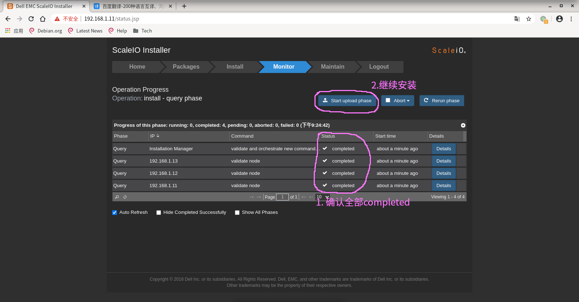Click the Logout step
The image size is (579, 302).
point(379,67)
